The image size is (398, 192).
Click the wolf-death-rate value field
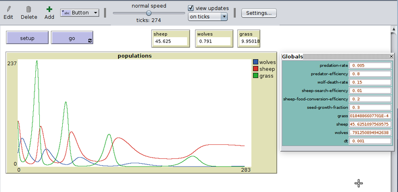pyautogui.click(x=370, y=82)
